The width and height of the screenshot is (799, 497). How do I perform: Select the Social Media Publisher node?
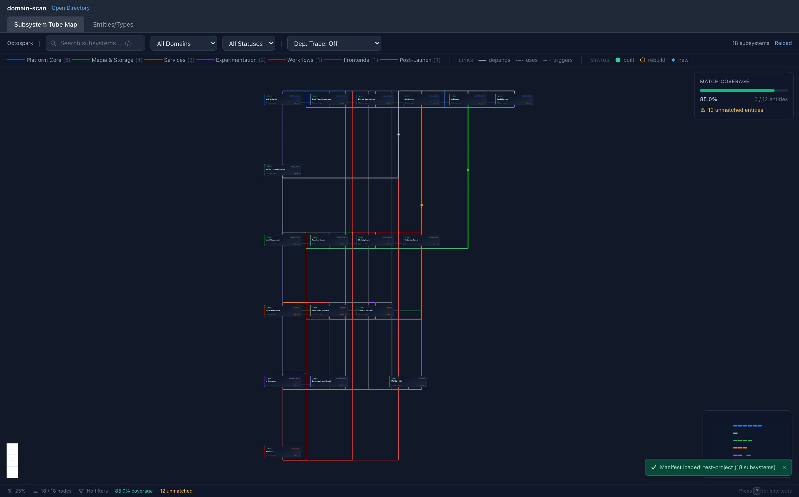point(329,311)
